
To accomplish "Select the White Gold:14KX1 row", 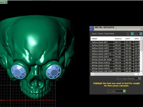I will pos(115,68).
